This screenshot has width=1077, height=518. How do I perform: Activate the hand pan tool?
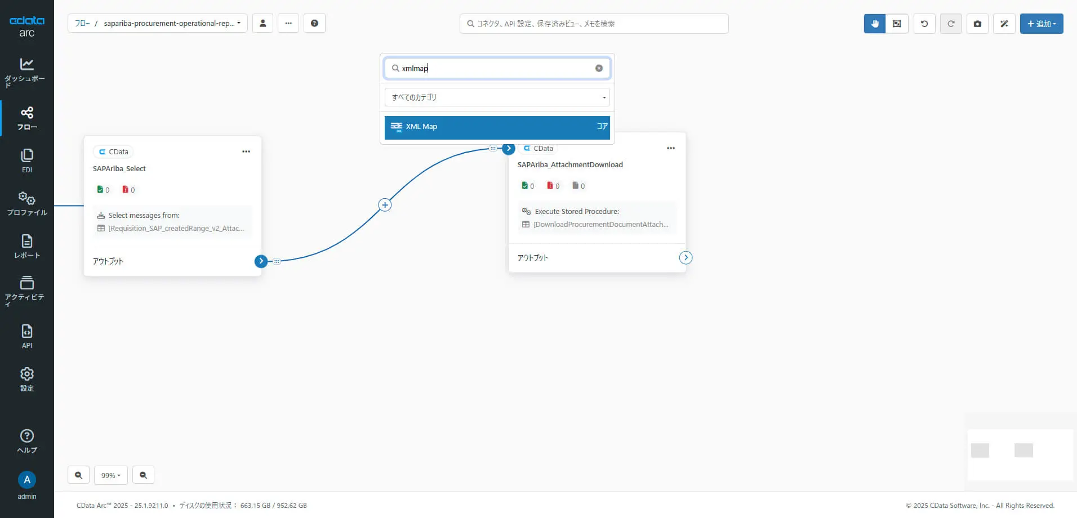pyautogui.click(x=875, y=24)
